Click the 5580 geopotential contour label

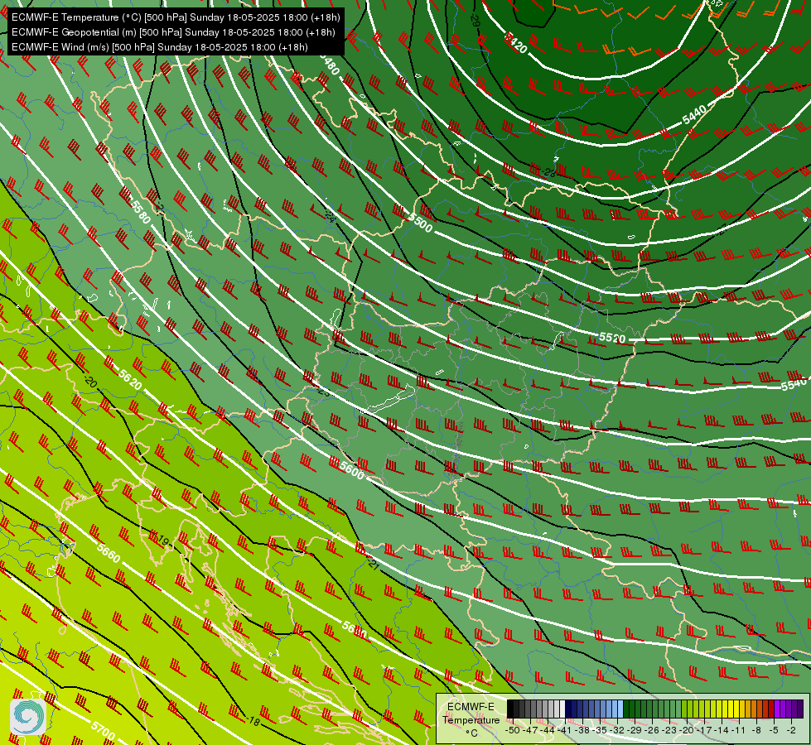pyautogui.click(x=141, y=212)
